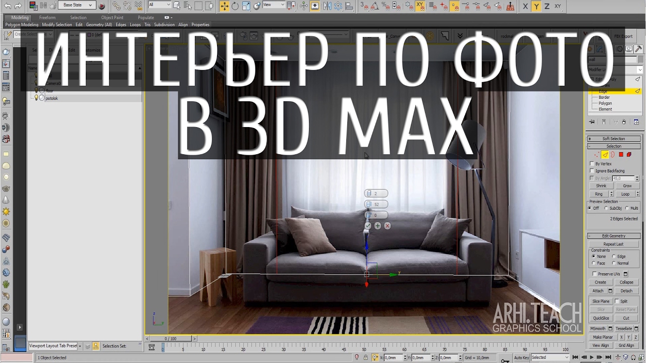Enable the Split checkbox
The height and width of the screenshot is (363, 646).
point(617,301)
